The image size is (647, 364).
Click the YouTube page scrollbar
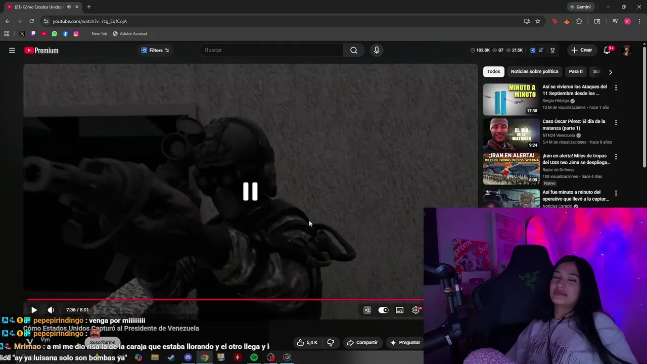click(644, 106)
